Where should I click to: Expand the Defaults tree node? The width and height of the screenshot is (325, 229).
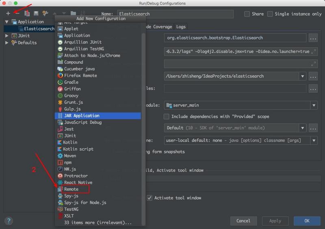(7, 43)
